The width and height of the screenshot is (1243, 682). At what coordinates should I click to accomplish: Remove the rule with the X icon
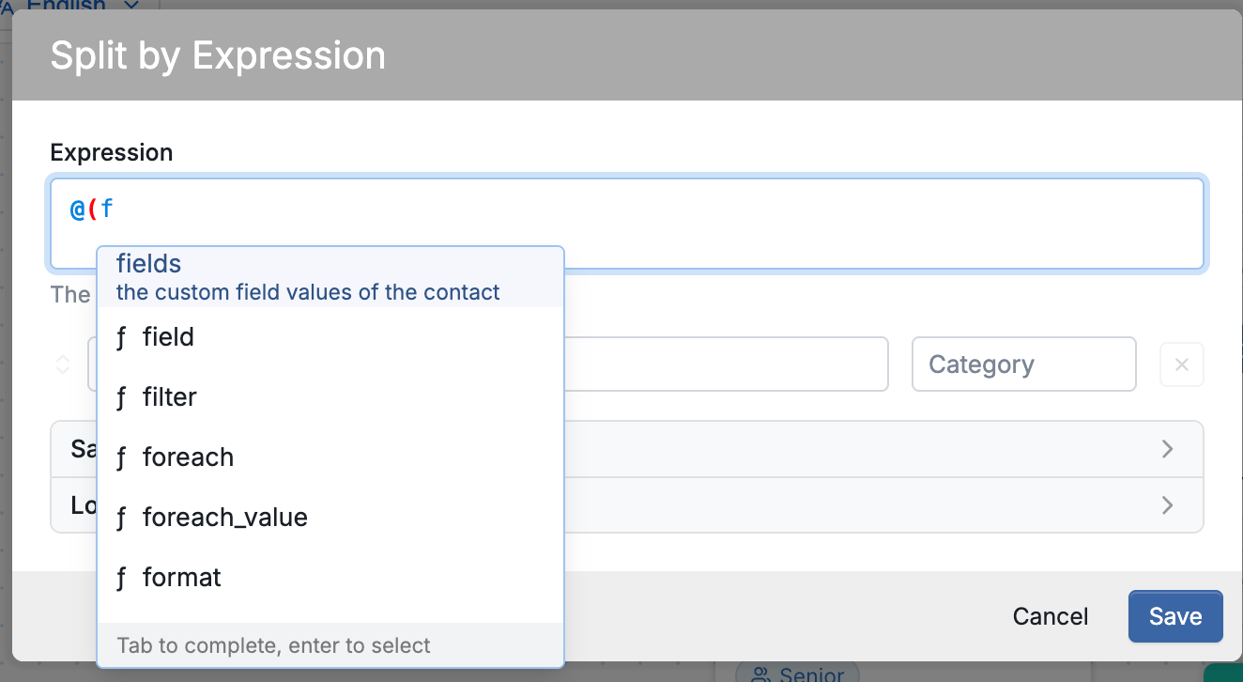click(x=1182, y=364)
